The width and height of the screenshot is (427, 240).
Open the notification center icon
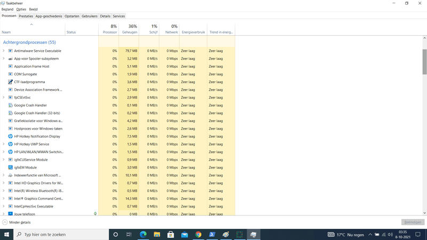click(418, 234)
